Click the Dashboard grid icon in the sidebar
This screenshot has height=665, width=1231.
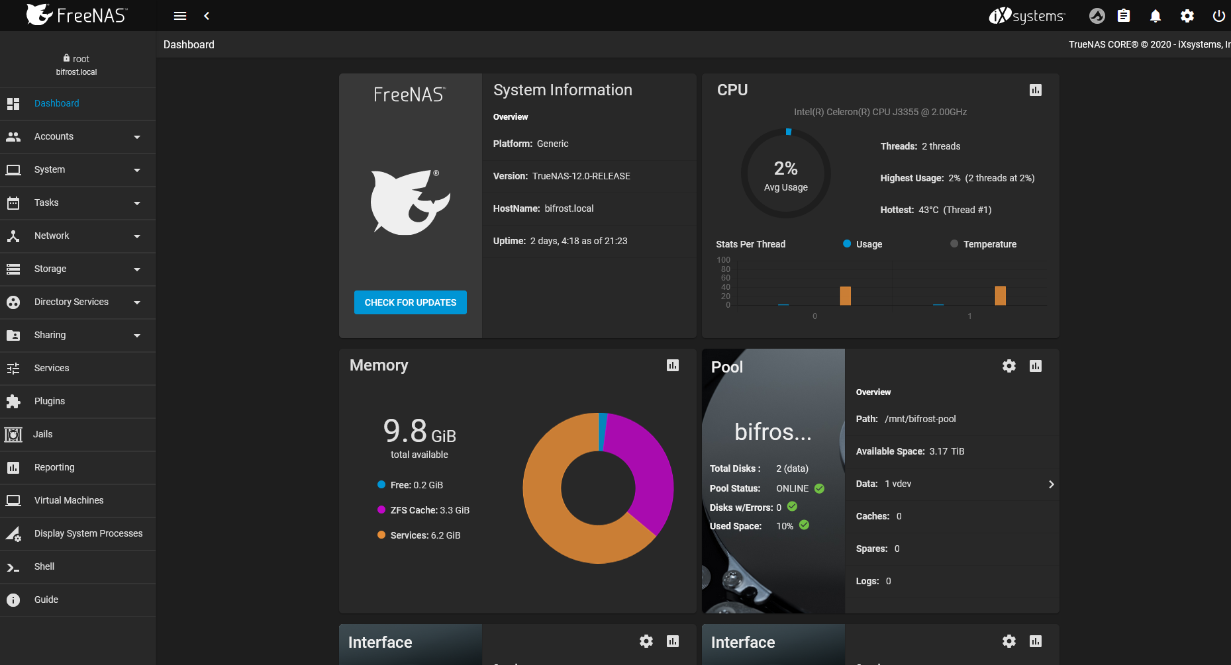click(x=13, y=104)
